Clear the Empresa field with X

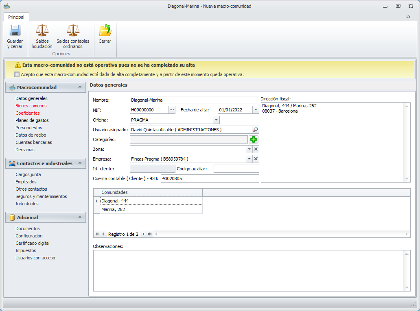256,159
